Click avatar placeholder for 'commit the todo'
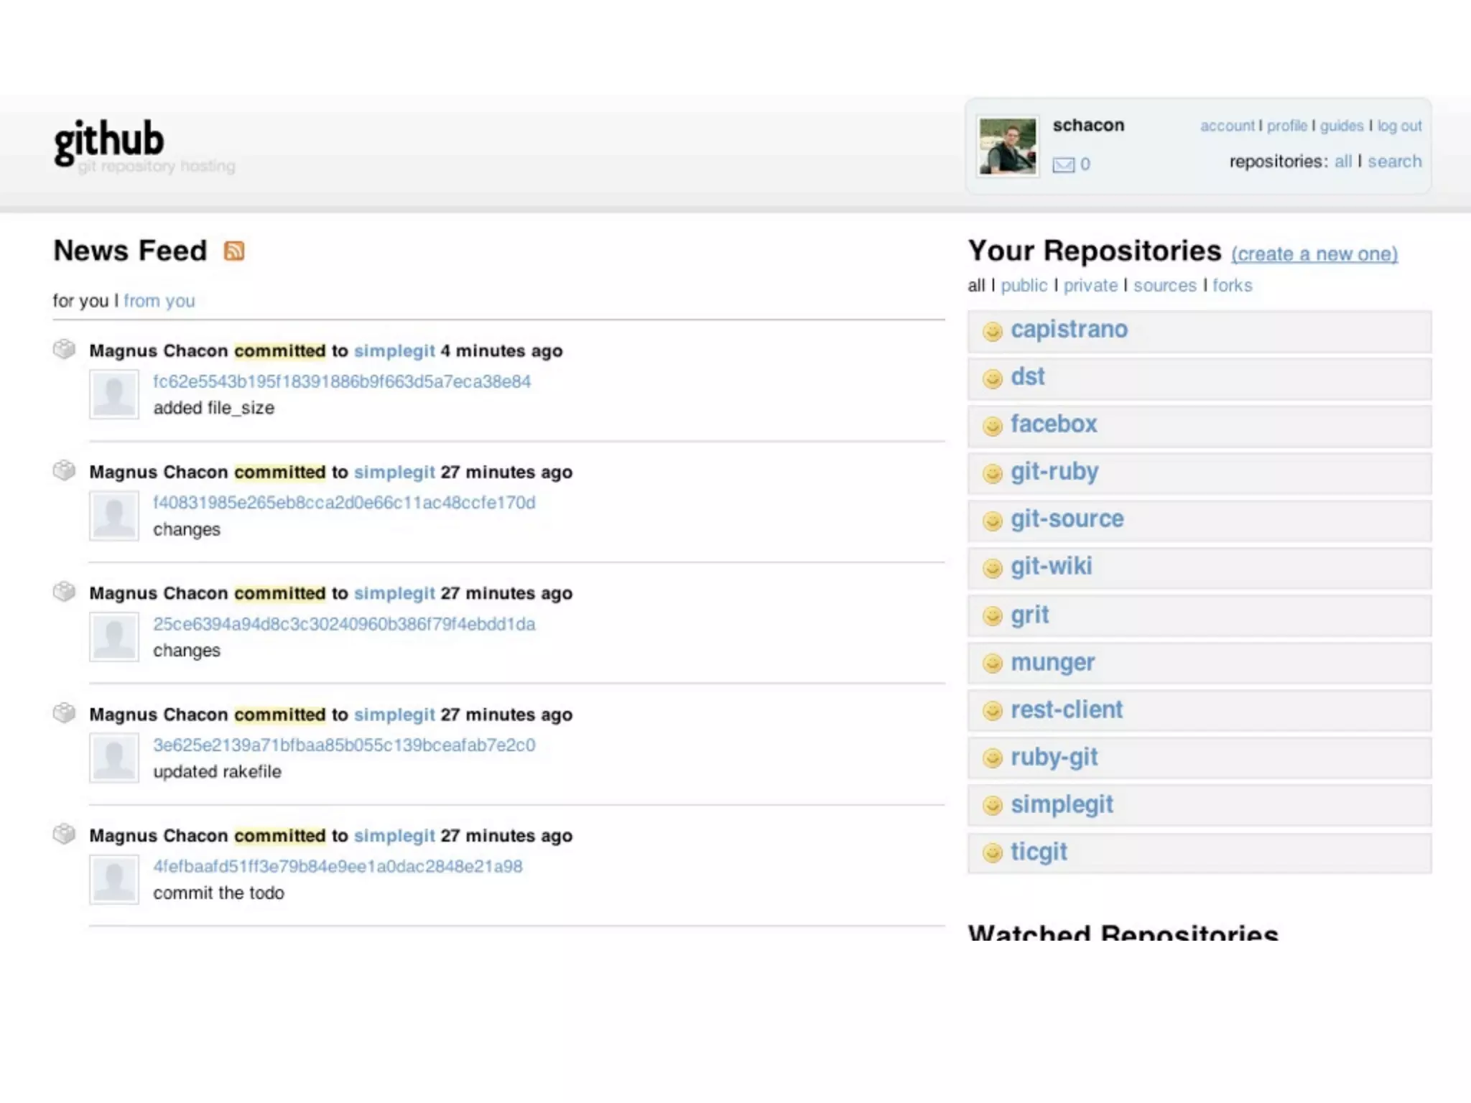The height and width of the screenshot is (1103, 1471). click(x=114, y=879)
